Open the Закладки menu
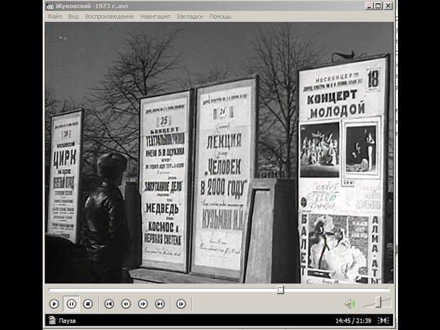This screenshot has height=330, width=440. point(190,16)
